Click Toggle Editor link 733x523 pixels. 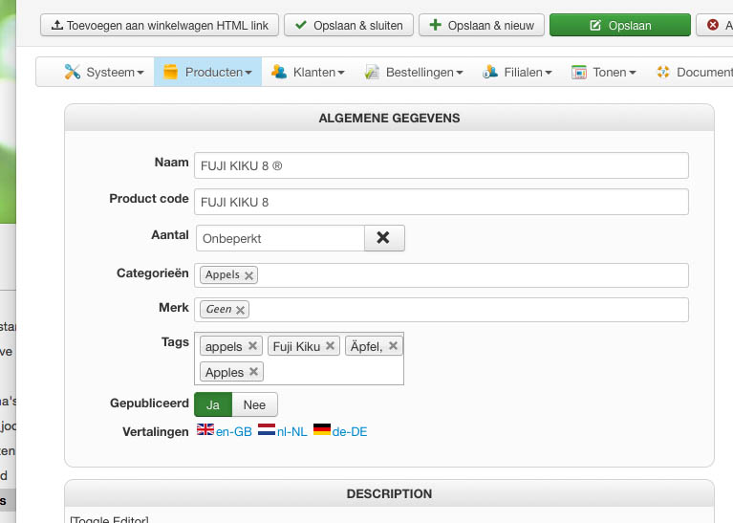pos(109,519)
